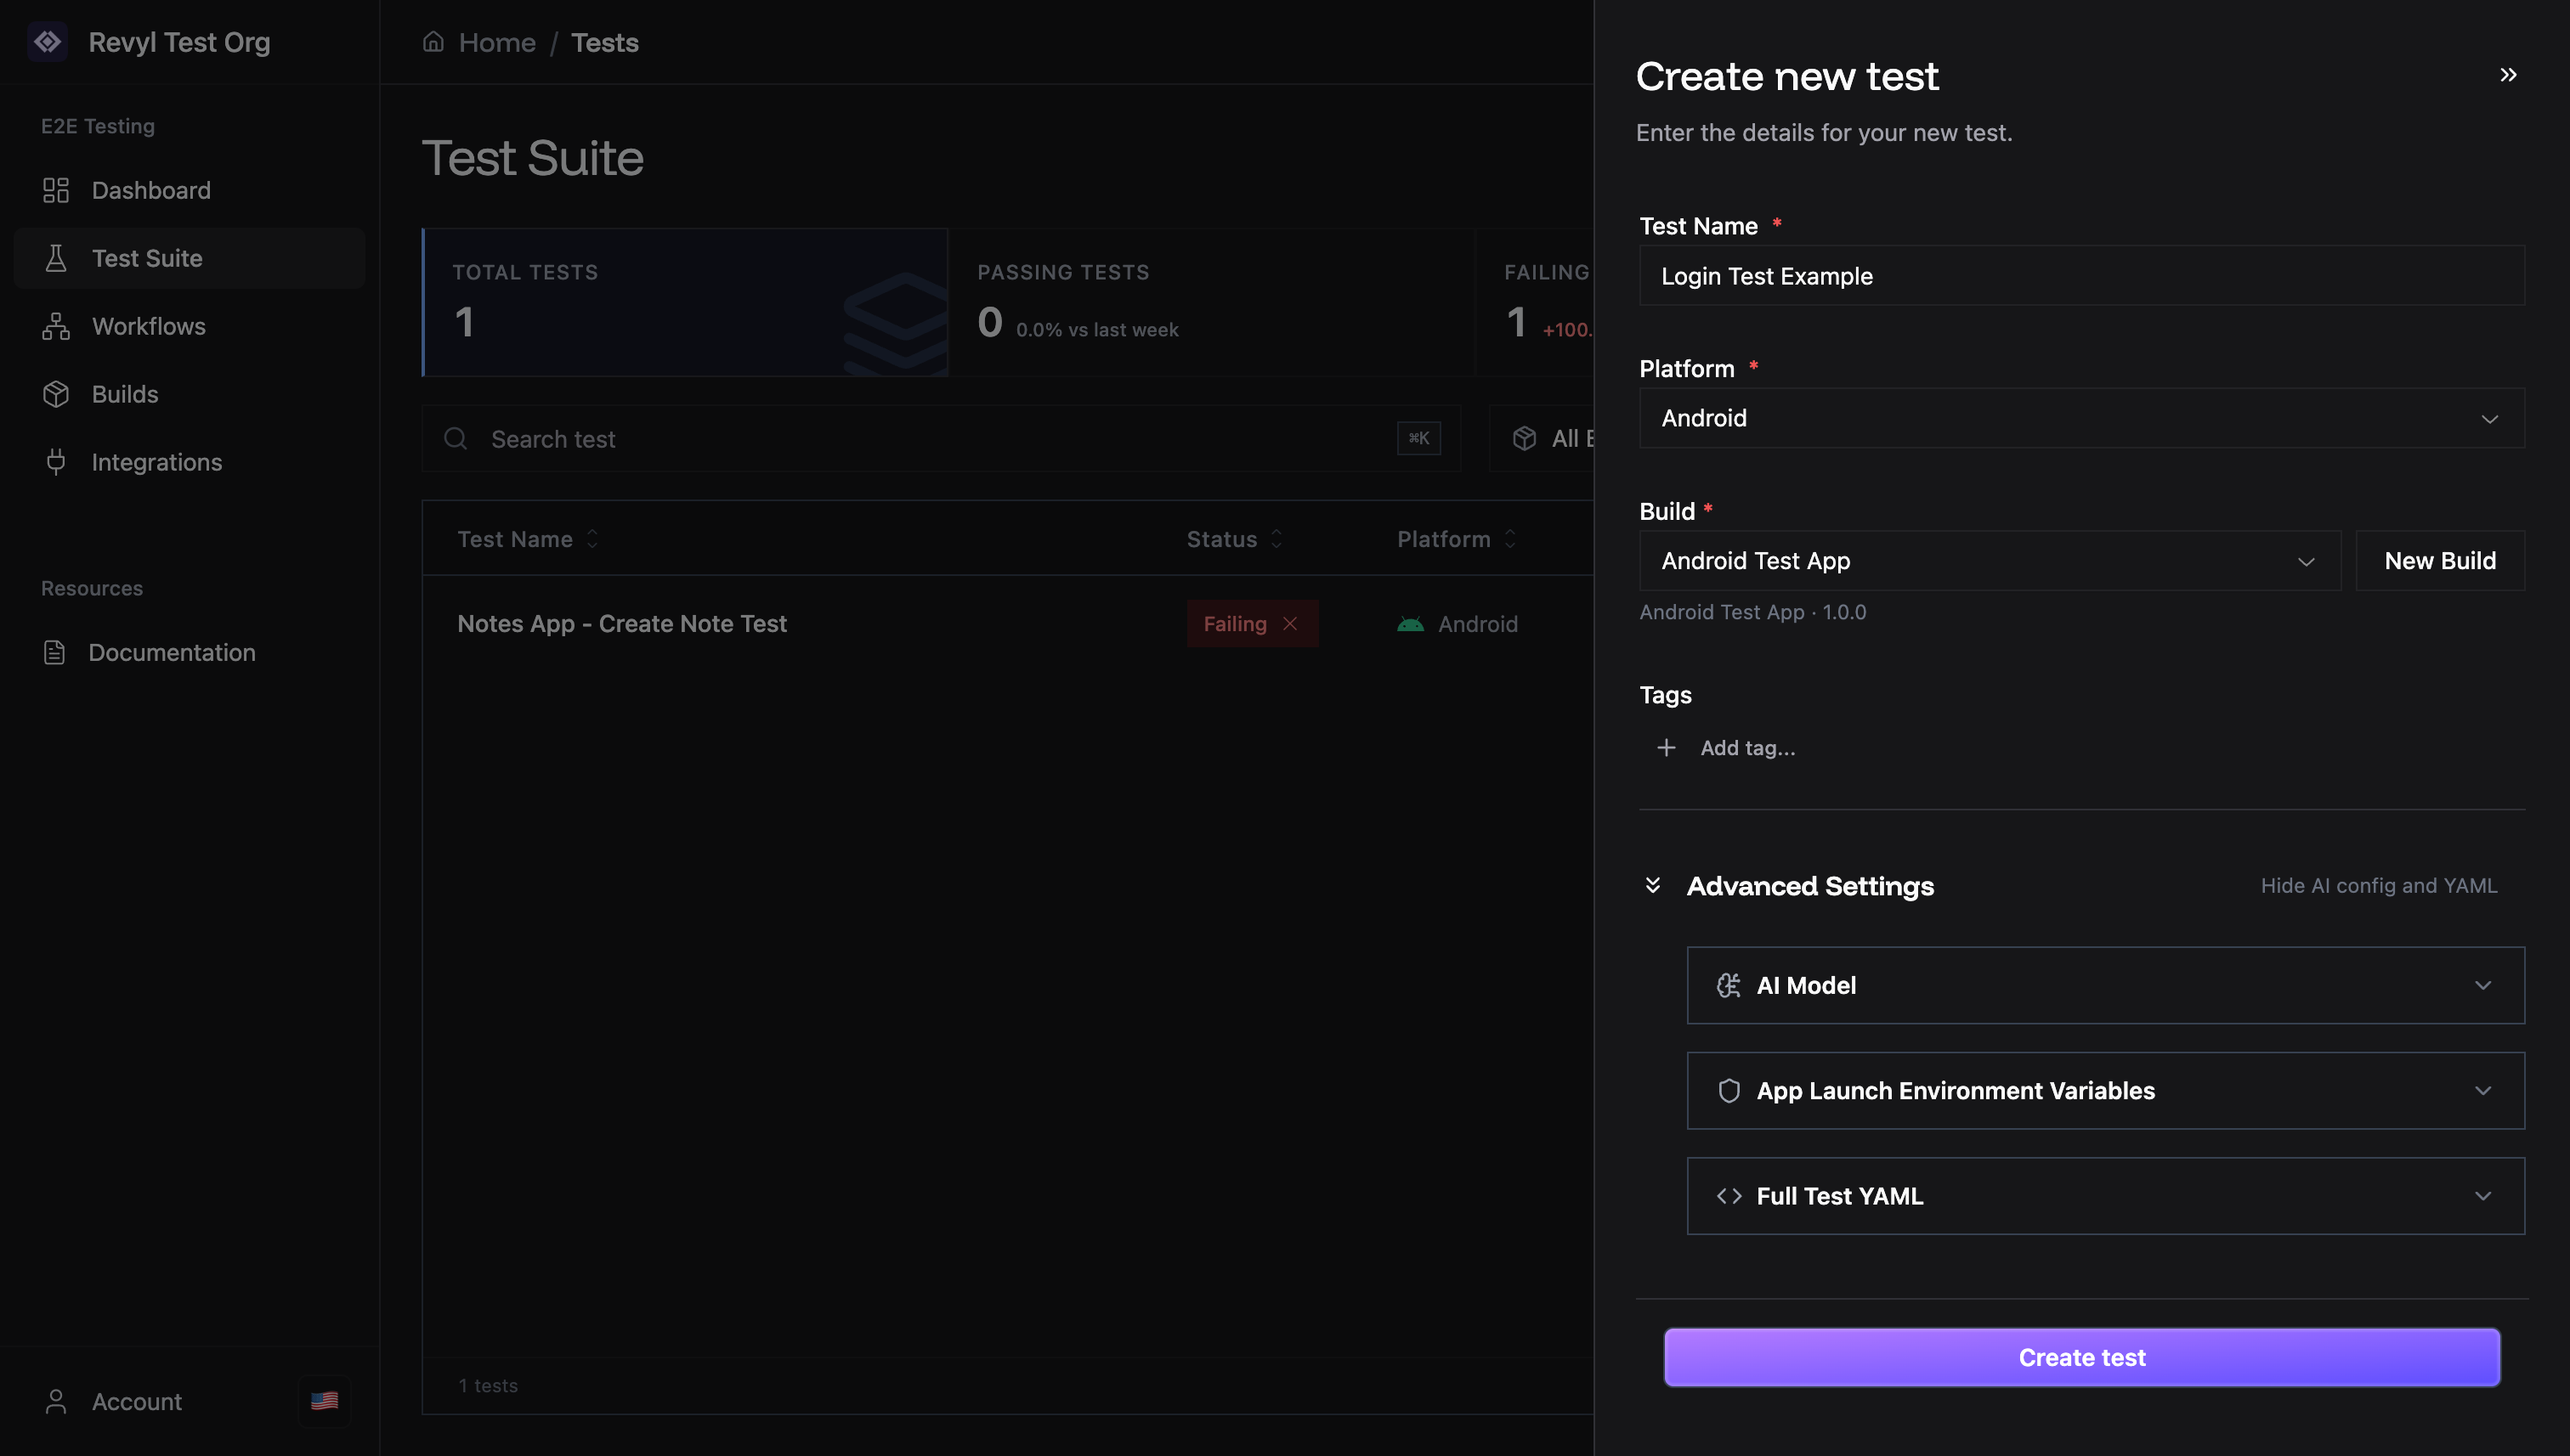
Task: Toggle sorting on the Test Name column
Action: (x=592, y=538)
